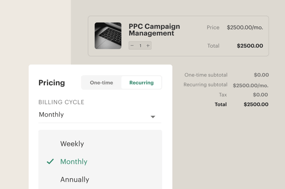Click the billing cycle dropdown arrow

click(x=153, y=117)
